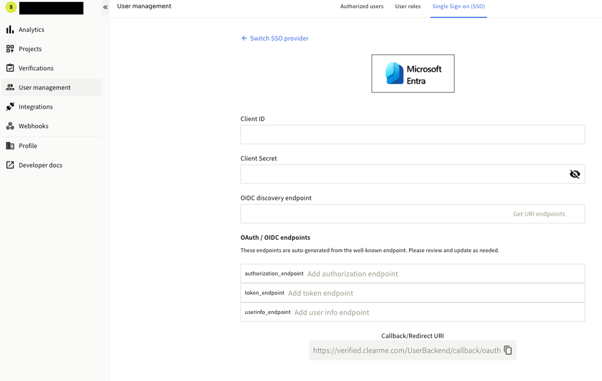Image resolution: width=602 pixels, height=381 pixels.
Task: Click the Webhooks icon in sidebar
Action: coord(10,126)
